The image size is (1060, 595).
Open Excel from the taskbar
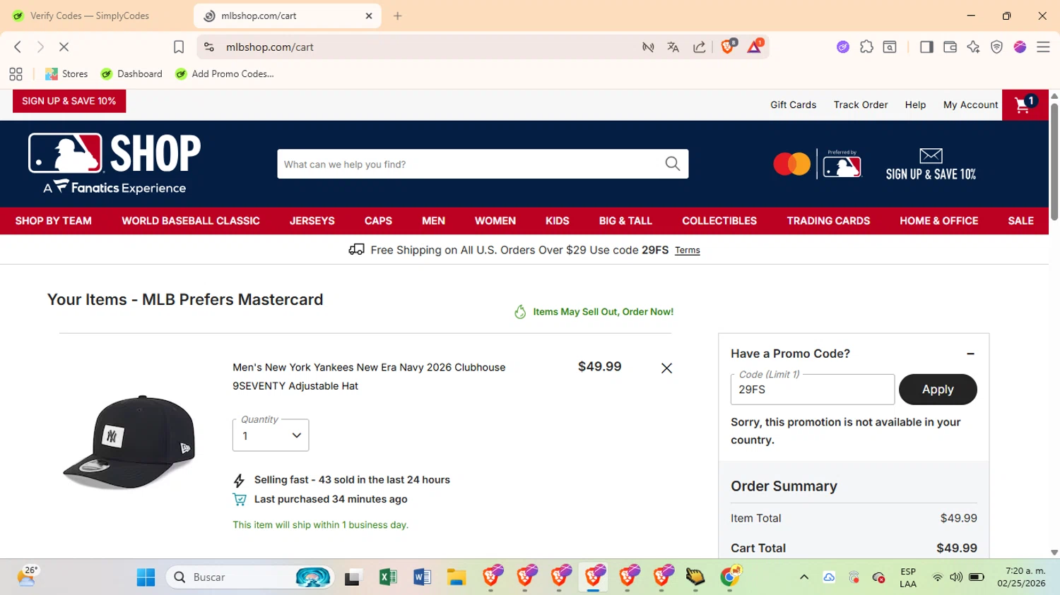pyautogui.click(x=387, y=577)
